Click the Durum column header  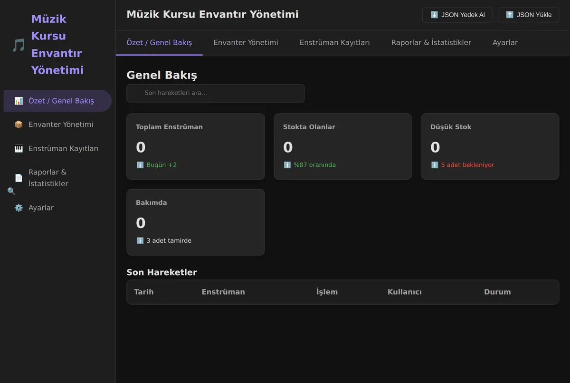(497, 292)
